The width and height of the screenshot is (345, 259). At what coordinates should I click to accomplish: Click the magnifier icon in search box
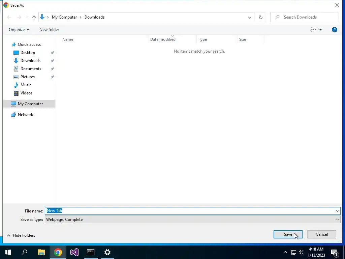coord(278,17)
